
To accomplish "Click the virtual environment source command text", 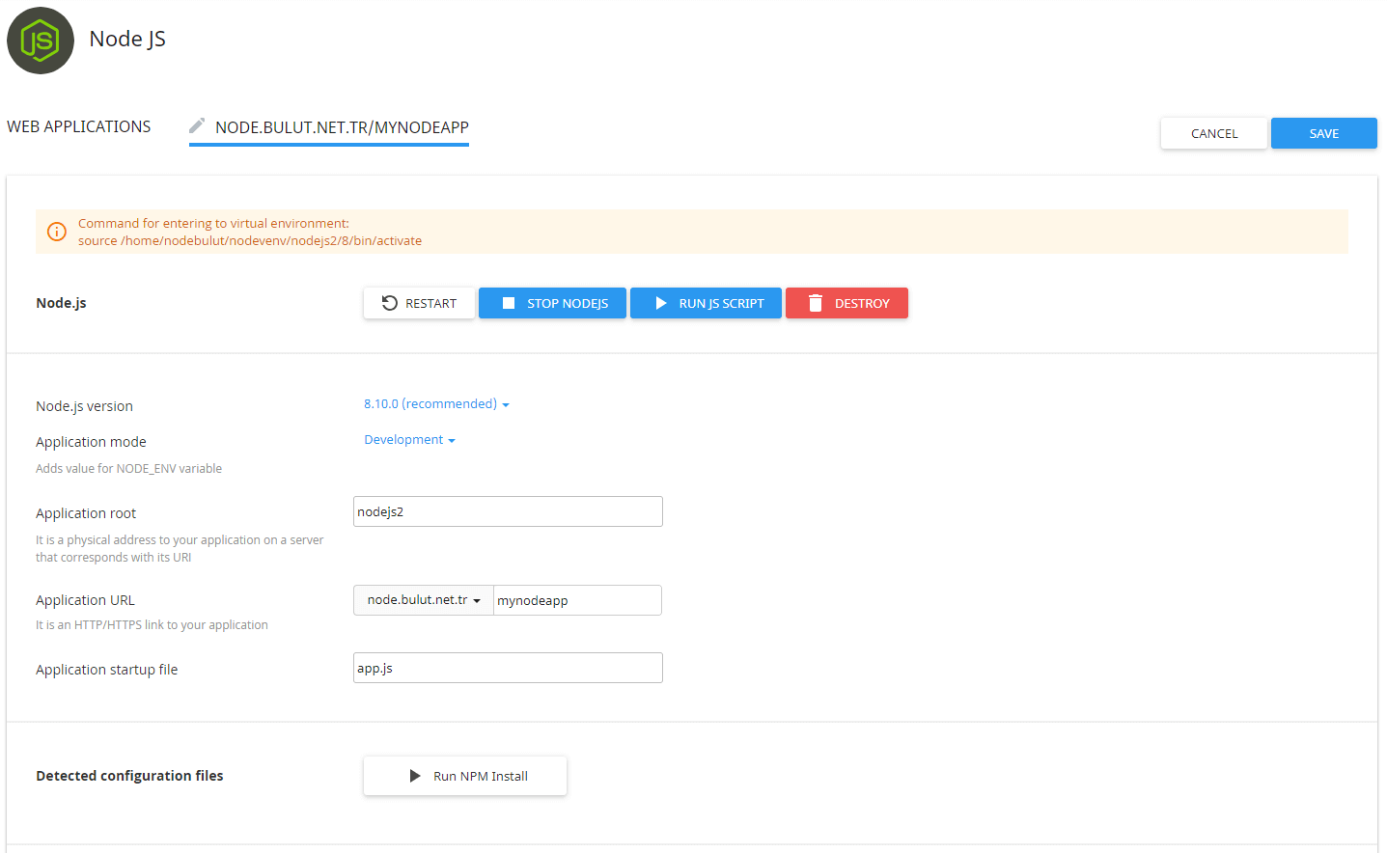I will [250, 241].
